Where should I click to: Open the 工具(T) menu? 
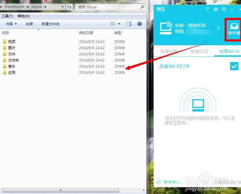[7, 16]
